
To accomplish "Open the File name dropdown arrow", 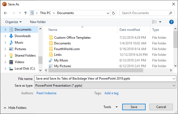I will pyautogui.click(x=174, y=79).
